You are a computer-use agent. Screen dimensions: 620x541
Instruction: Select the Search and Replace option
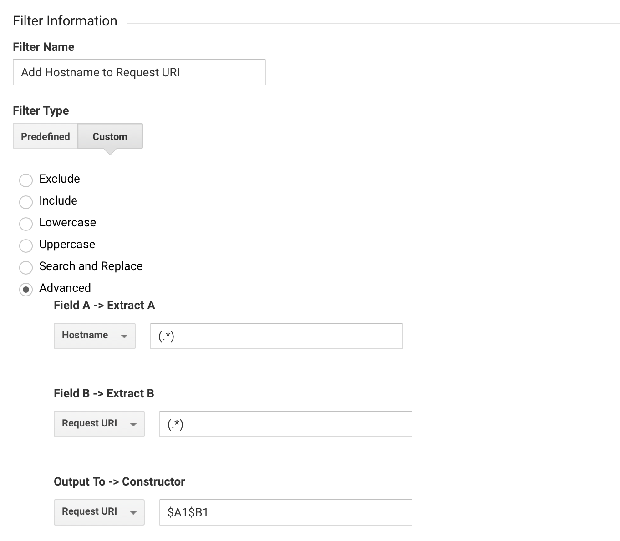(26, 267)
